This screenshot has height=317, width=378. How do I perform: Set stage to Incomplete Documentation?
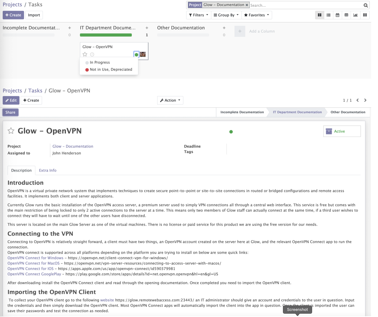(x=242, y=112)
